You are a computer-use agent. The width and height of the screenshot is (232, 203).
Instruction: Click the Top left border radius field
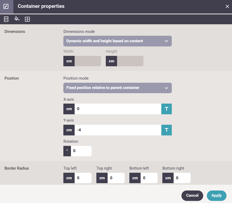[x=83, y=178]
